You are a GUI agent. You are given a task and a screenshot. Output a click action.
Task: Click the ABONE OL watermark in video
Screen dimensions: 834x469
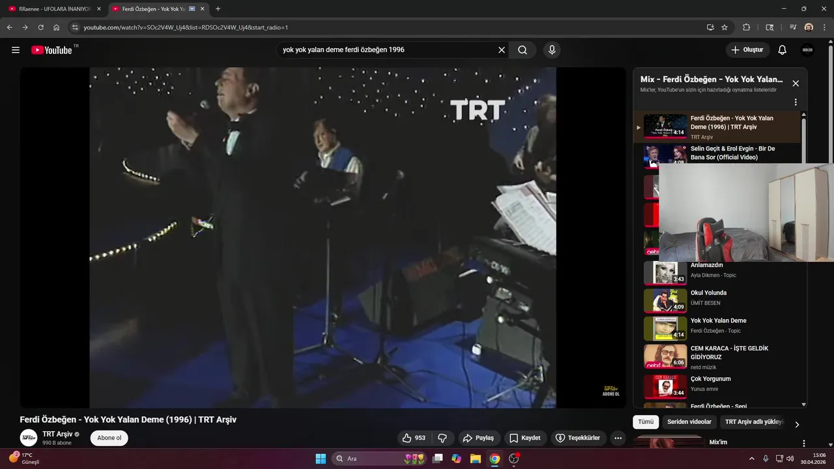pos(611,391)
